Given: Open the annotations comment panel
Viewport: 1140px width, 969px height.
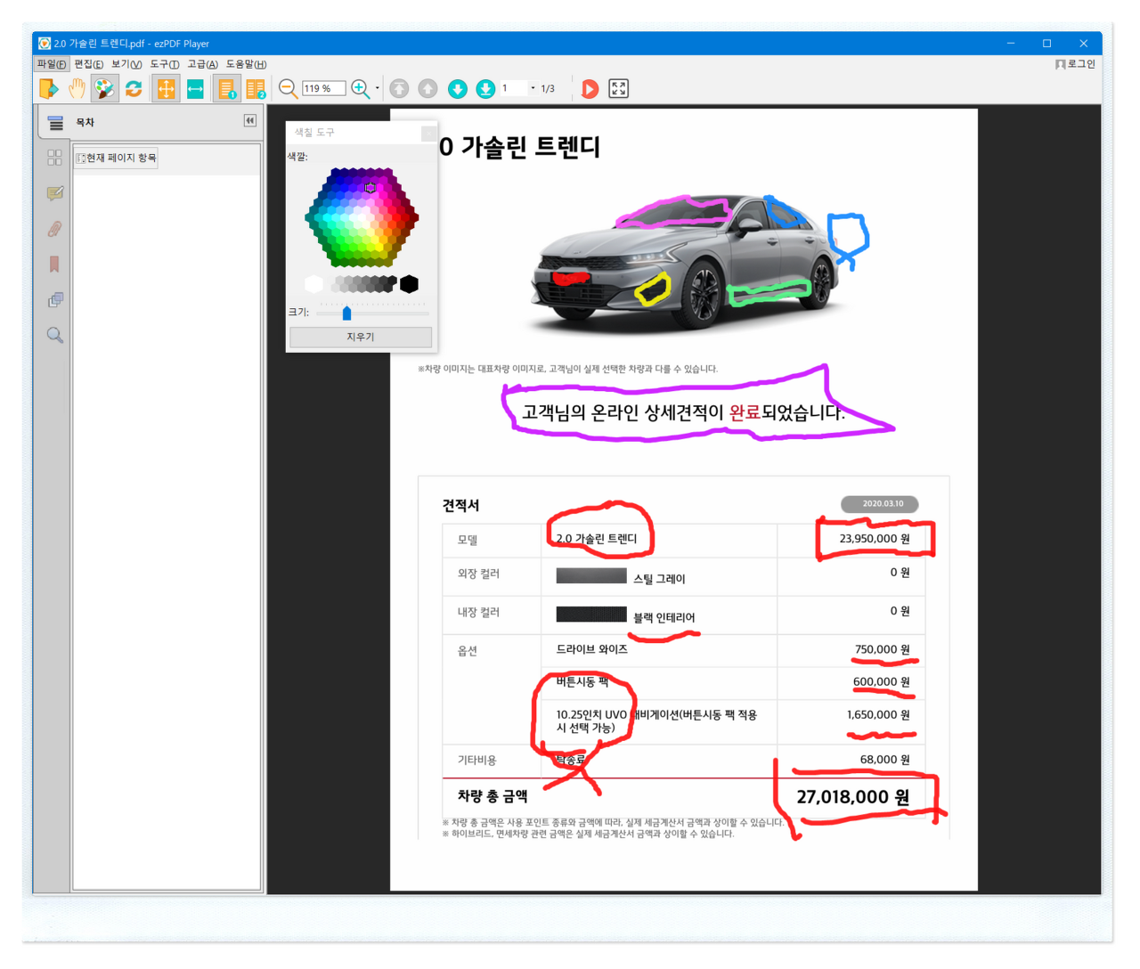Looking at the screenshot, I should coord(55,193).
